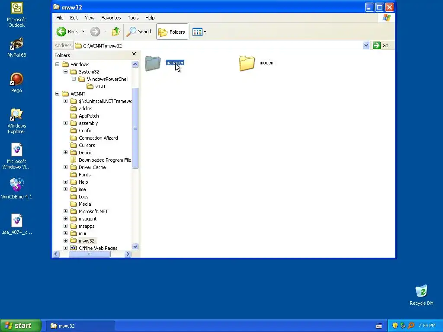
Task: Click the MyPal 68 desktop icon
Action: (x=16, y=48)
